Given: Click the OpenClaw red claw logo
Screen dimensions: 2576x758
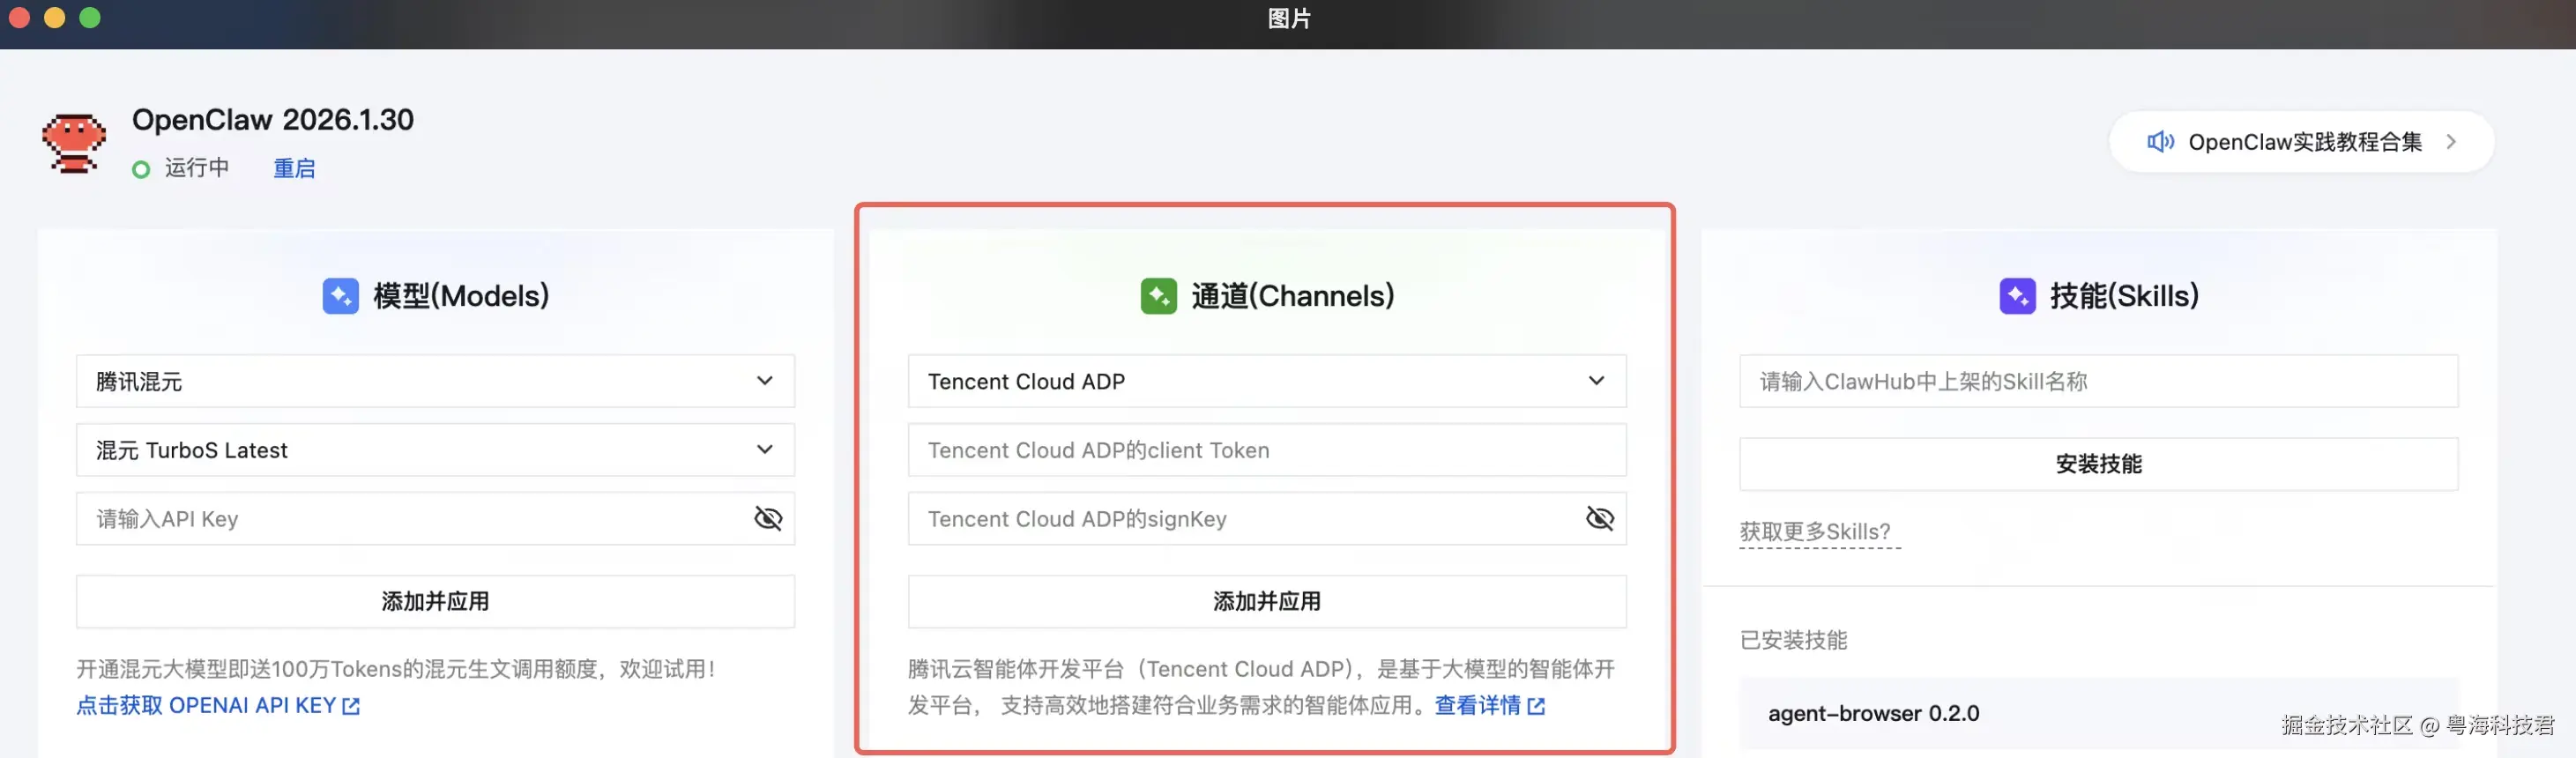Looking at the screenshot, I should pos(73,143).
